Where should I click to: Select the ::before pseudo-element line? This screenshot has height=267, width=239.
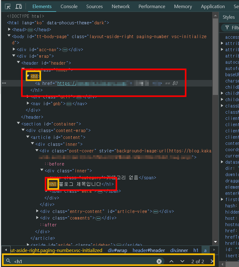point(54,164)
